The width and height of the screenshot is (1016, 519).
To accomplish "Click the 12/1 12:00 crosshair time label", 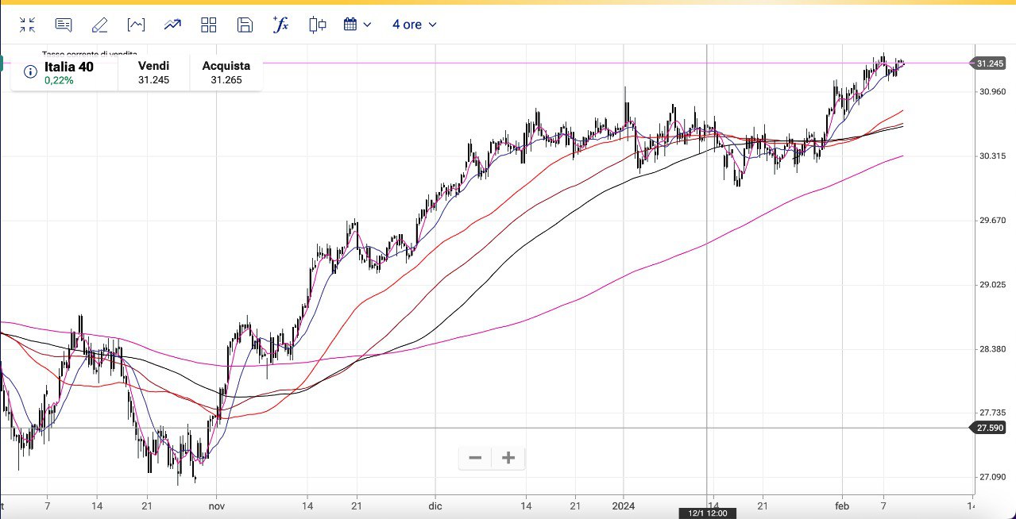I will coord(706,513).
